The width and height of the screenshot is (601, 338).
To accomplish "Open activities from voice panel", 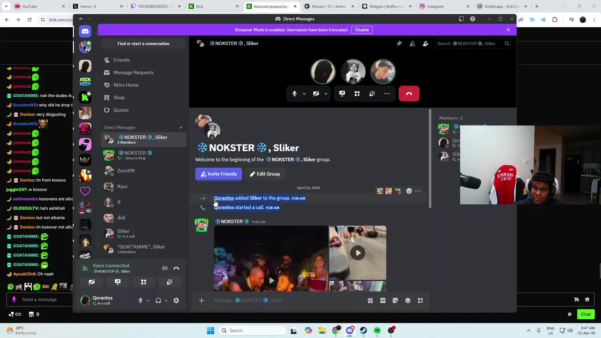I will pos(144,282).
